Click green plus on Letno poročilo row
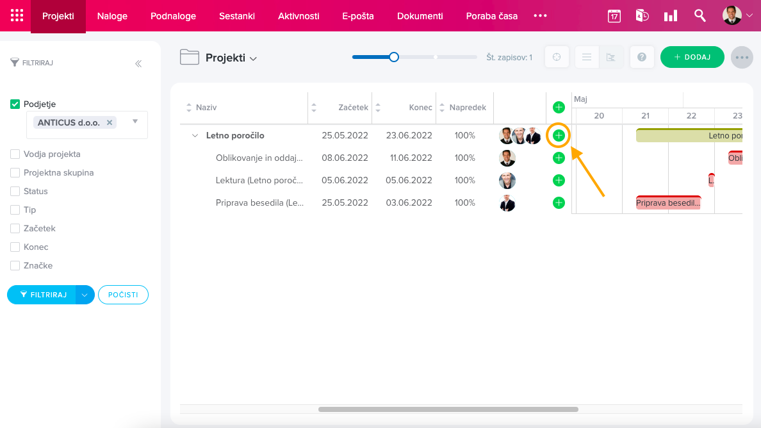Screen dimensions: 761x428 pyautogui.click(x=559, y=135)
